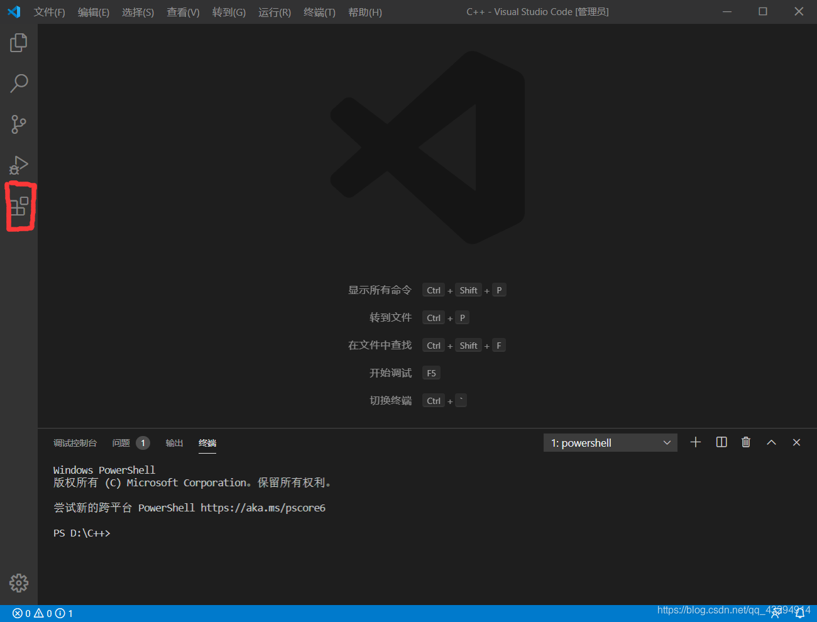Click the 在文件中查找 shortcut hint

(x=380, y=345)
